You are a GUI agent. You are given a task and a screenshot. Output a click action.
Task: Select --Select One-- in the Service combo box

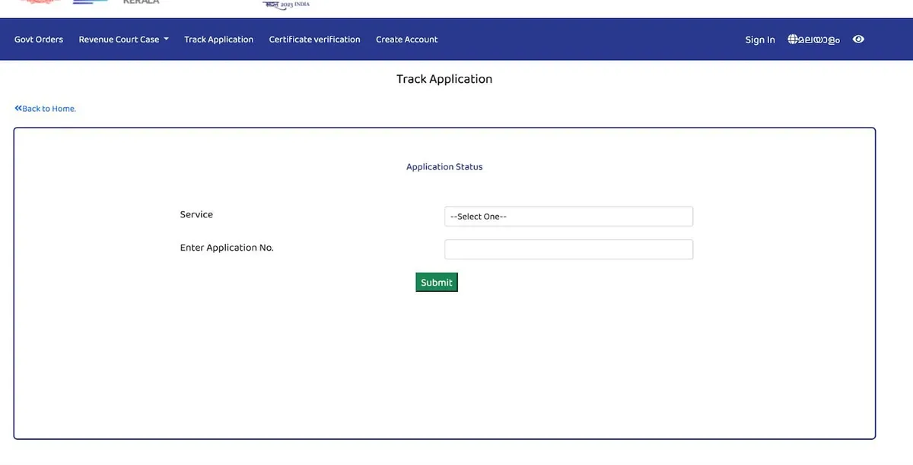tap(568, 216)
